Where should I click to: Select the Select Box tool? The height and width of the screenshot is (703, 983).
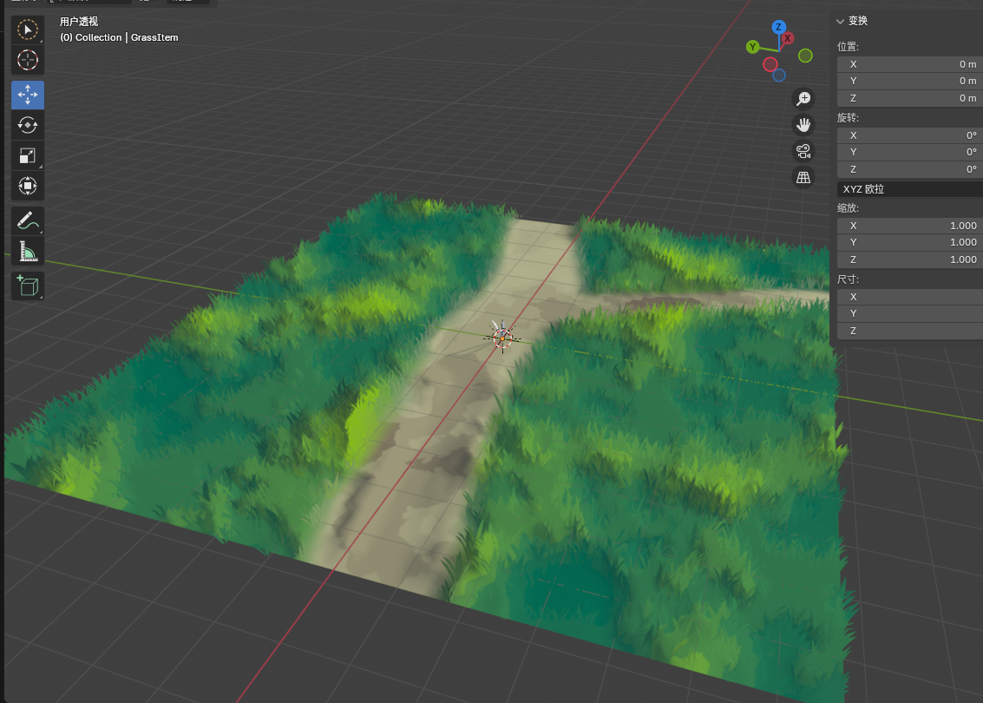click(x=28, y=30)
